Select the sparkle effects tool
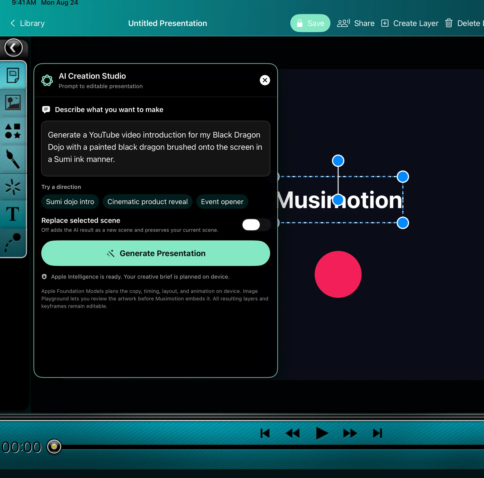This screenshot has height=478, width=484. point(13,187)
